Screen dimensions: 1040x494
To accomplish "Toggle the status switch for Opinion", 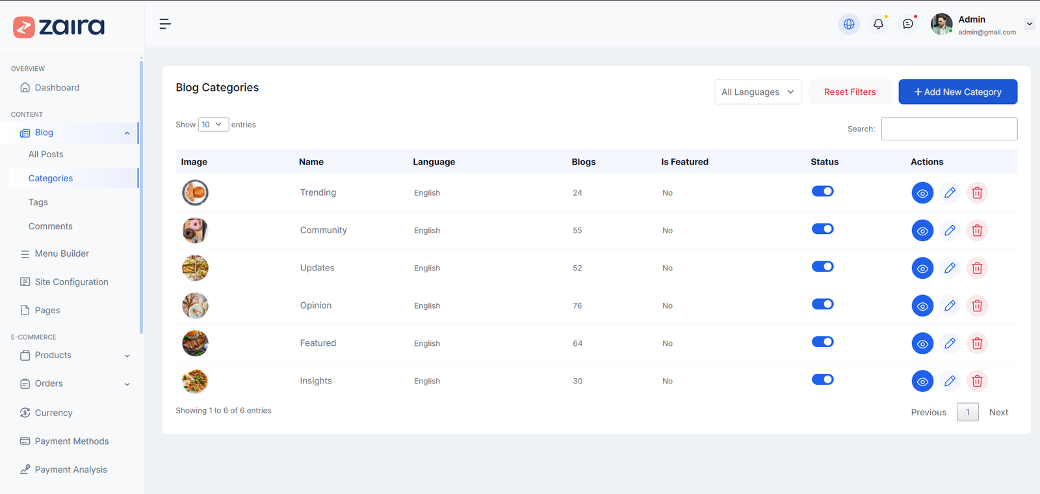I will [822, 304].
